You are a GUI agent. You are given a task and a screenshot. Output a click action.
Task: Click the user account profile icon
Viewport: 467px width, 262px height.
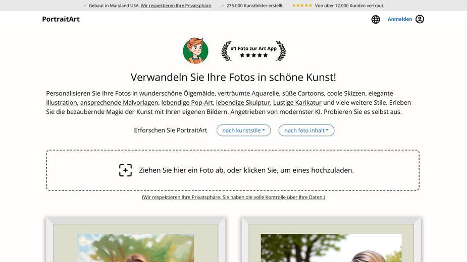(420, 19)
